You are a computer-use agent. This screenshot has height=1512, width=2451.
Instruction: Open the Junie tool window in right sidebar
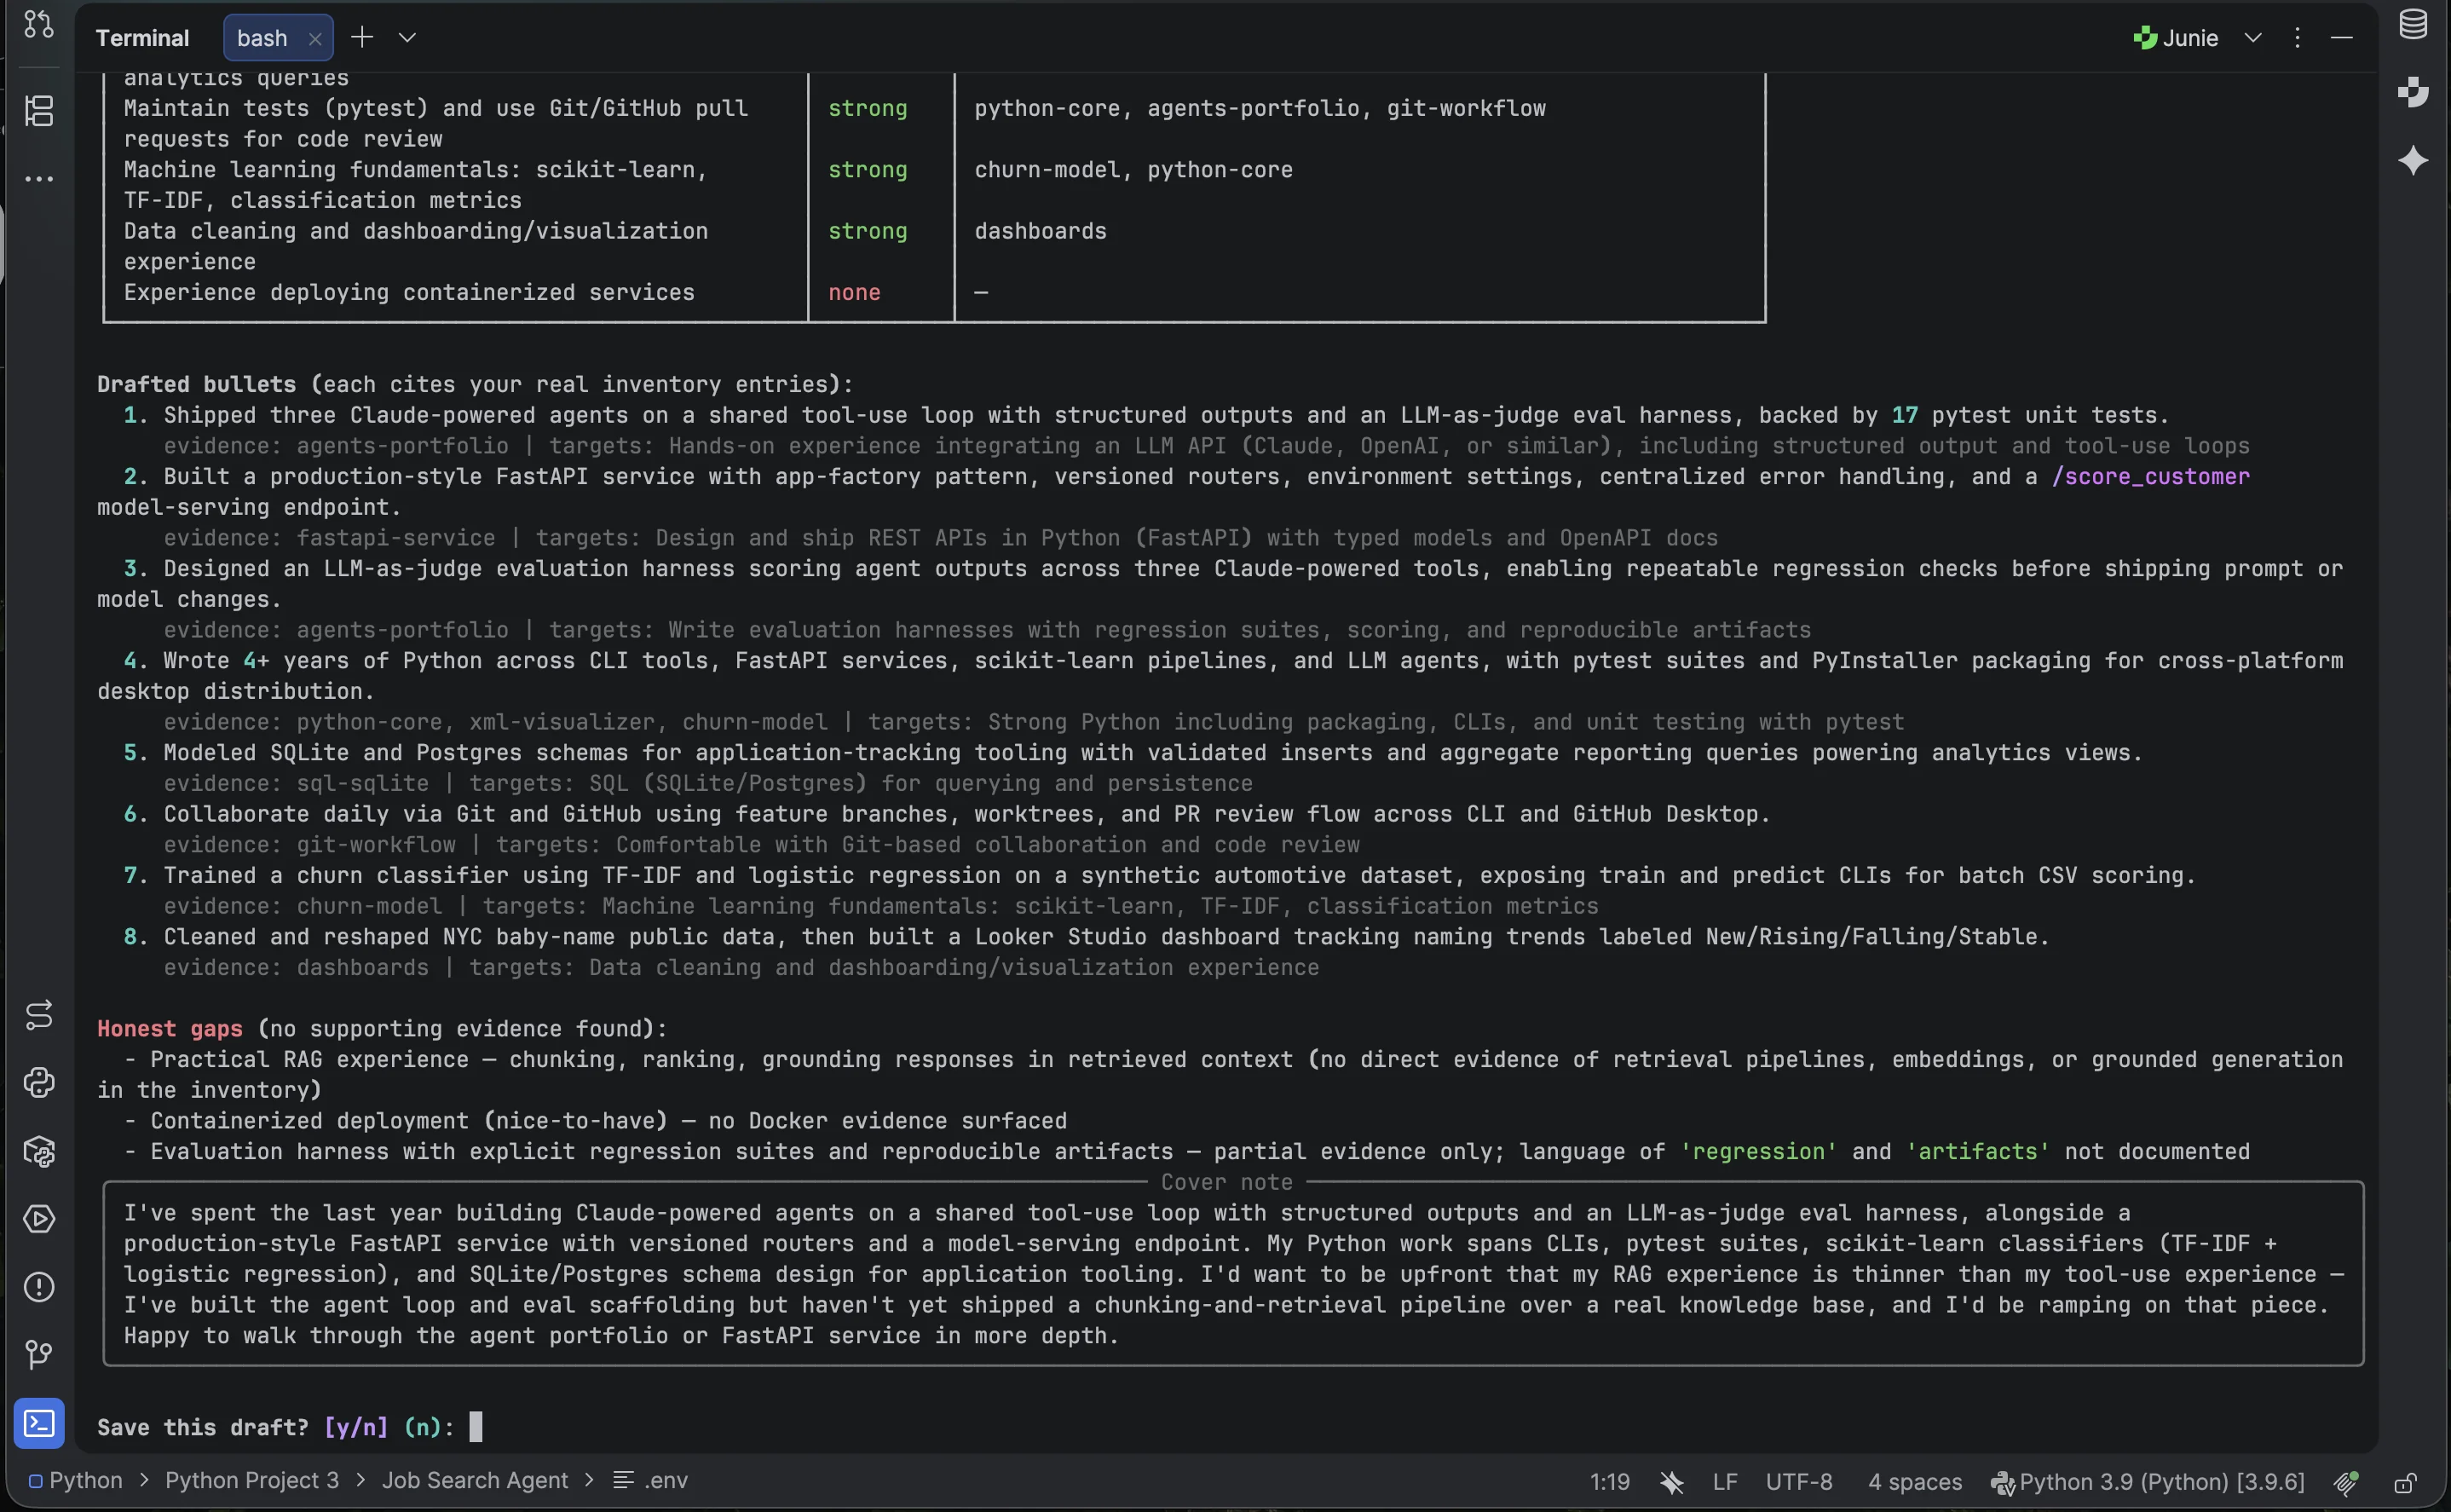pyautogui.click(x=2413, y=91)
